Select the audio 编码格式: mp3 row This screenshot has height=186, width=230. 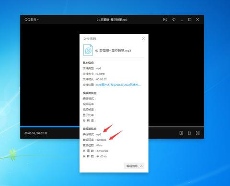[92, 134]
